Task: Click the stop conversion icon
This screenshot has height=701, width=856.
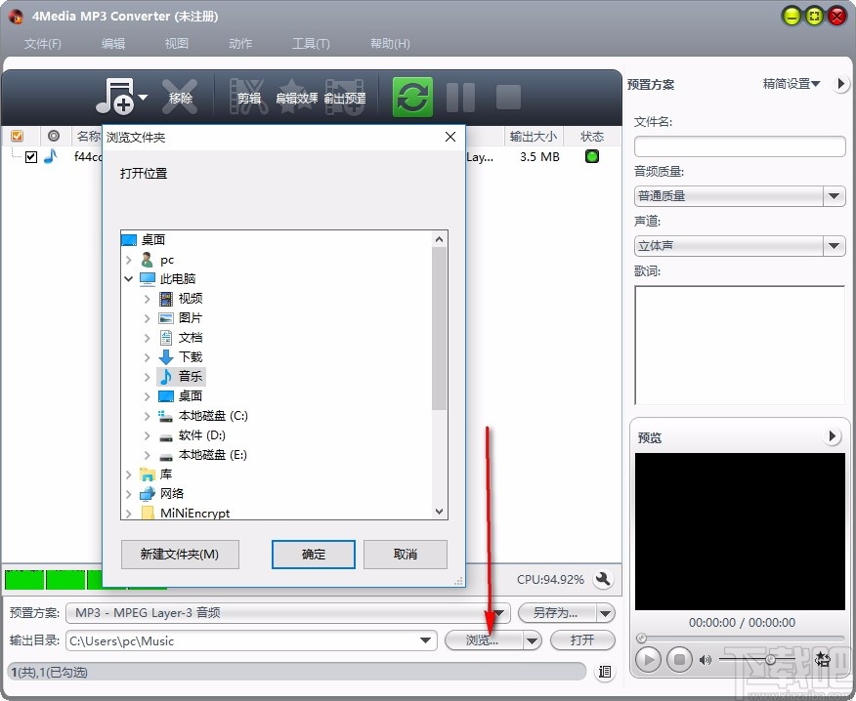Action: tap(505, 97)
